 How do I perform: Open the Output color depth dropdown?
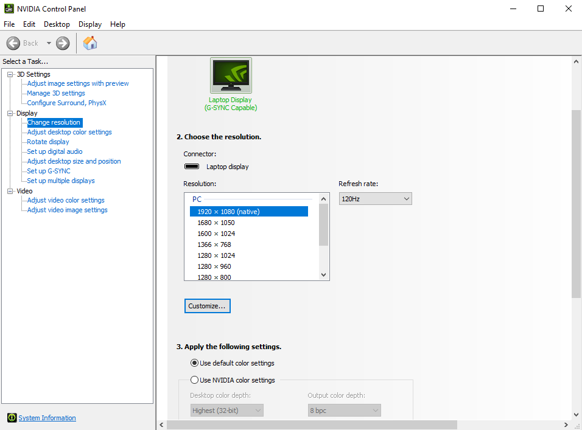344,411
